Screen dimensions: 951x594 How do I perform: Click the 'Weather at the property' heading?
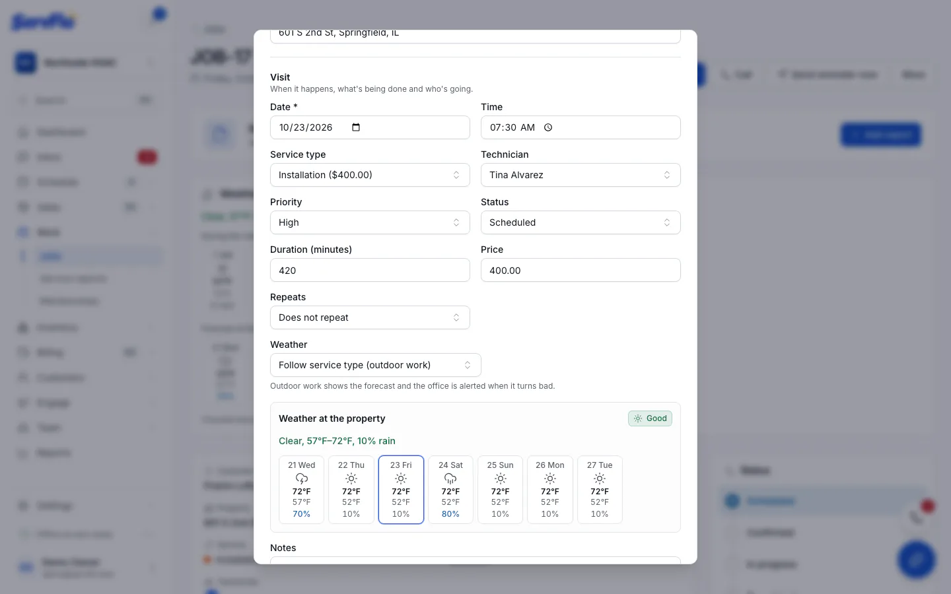pyautogui.click(x=332, y=418)
